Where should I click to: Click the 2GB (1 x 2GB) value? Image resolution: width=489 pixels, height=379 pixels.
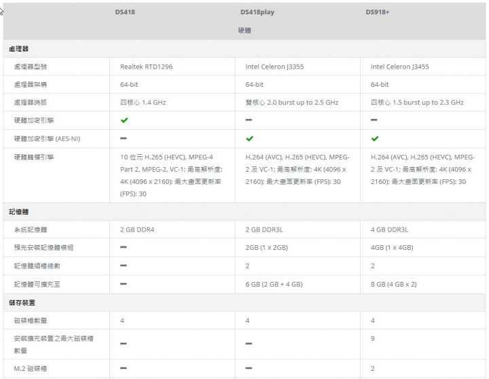267,247
